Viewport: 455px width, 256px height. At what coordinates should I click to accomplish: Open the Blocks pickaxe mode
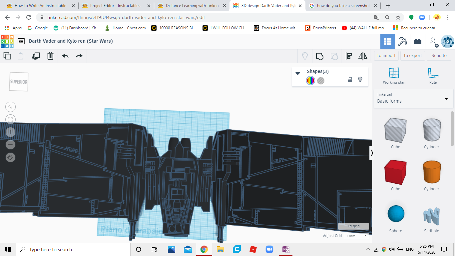(403, 42)
